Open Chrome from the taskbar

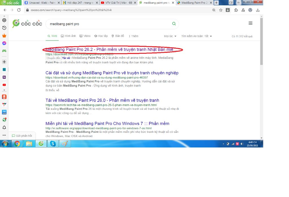pos(17,144)
